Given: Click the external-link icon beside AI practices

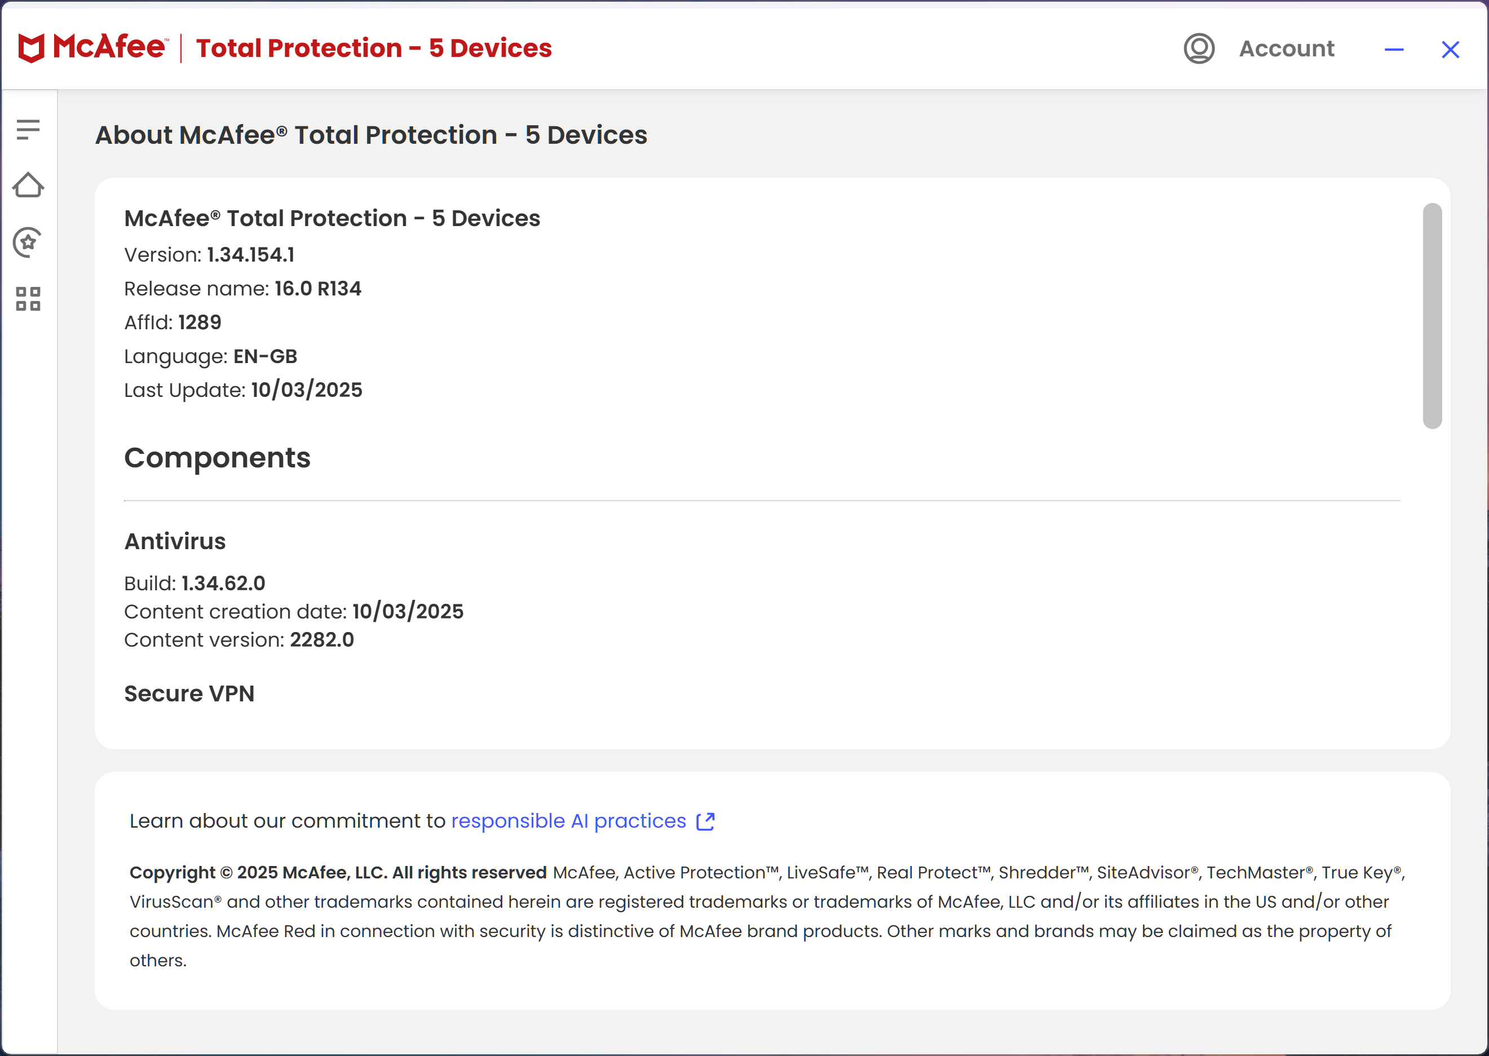Looking at the screenshot, I should tap(705, 822).
